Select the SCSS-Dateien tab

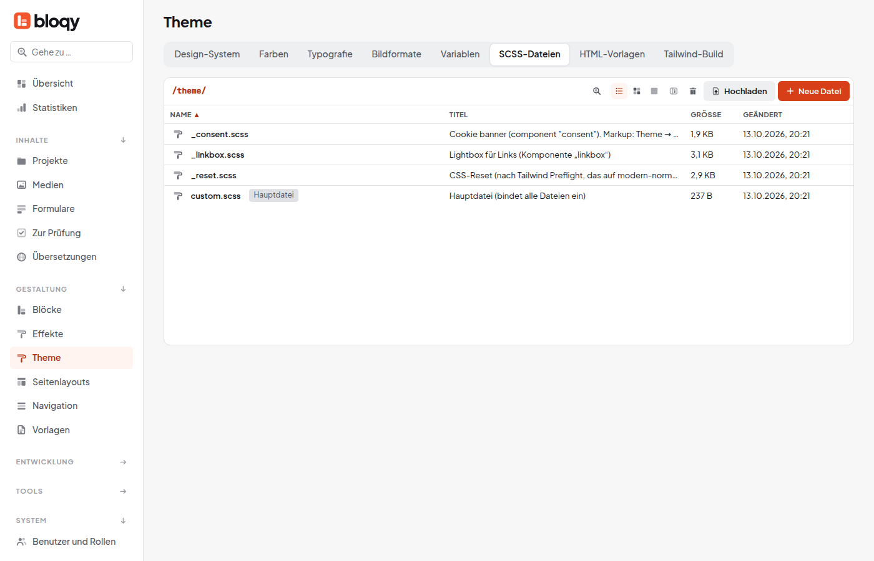click(x=529, y=54)
